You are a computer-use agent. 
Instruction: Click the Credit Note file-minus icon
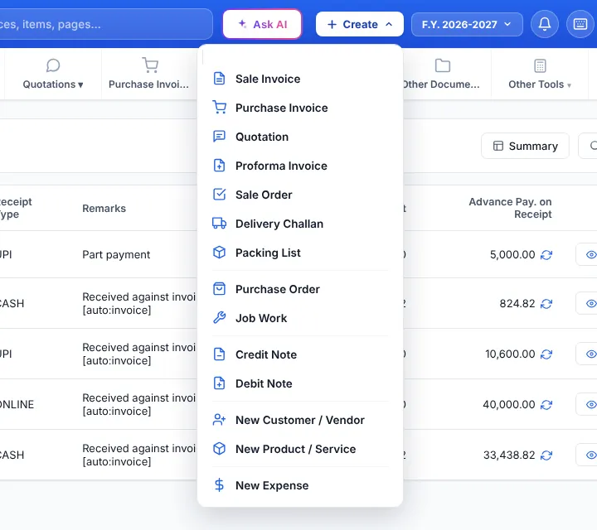point(219,354)
